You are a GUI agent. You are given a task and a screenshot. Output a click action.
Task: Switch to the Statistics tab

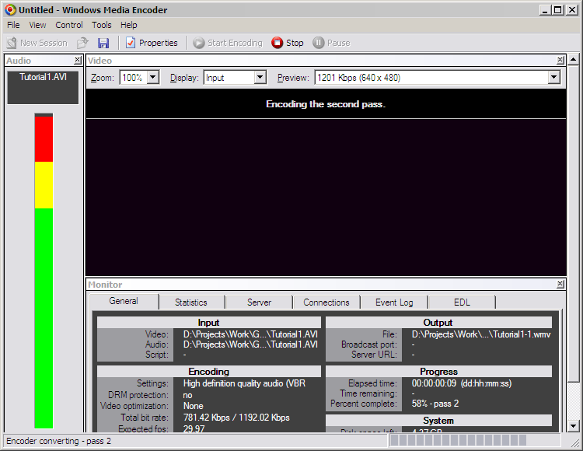tap(191, 302)
